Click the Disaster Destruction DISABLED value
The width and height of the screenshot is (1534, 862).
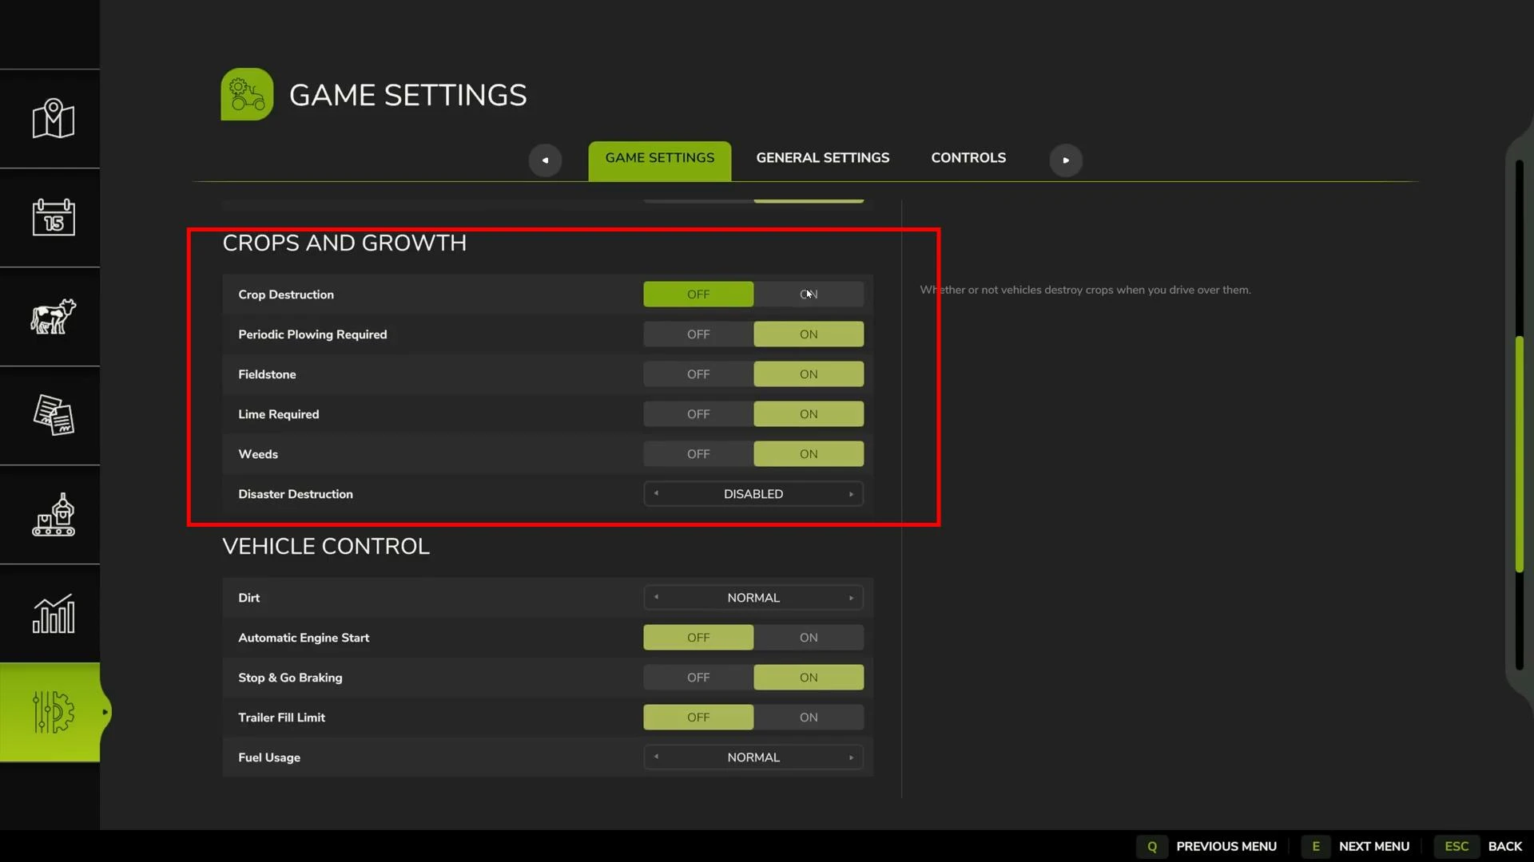pos(753,494)
